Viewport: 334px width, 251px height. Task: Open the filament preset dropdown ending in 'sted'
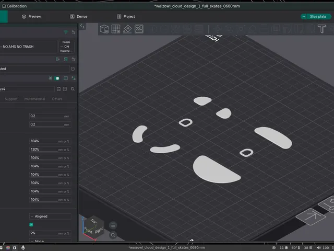tap(34, 69)
